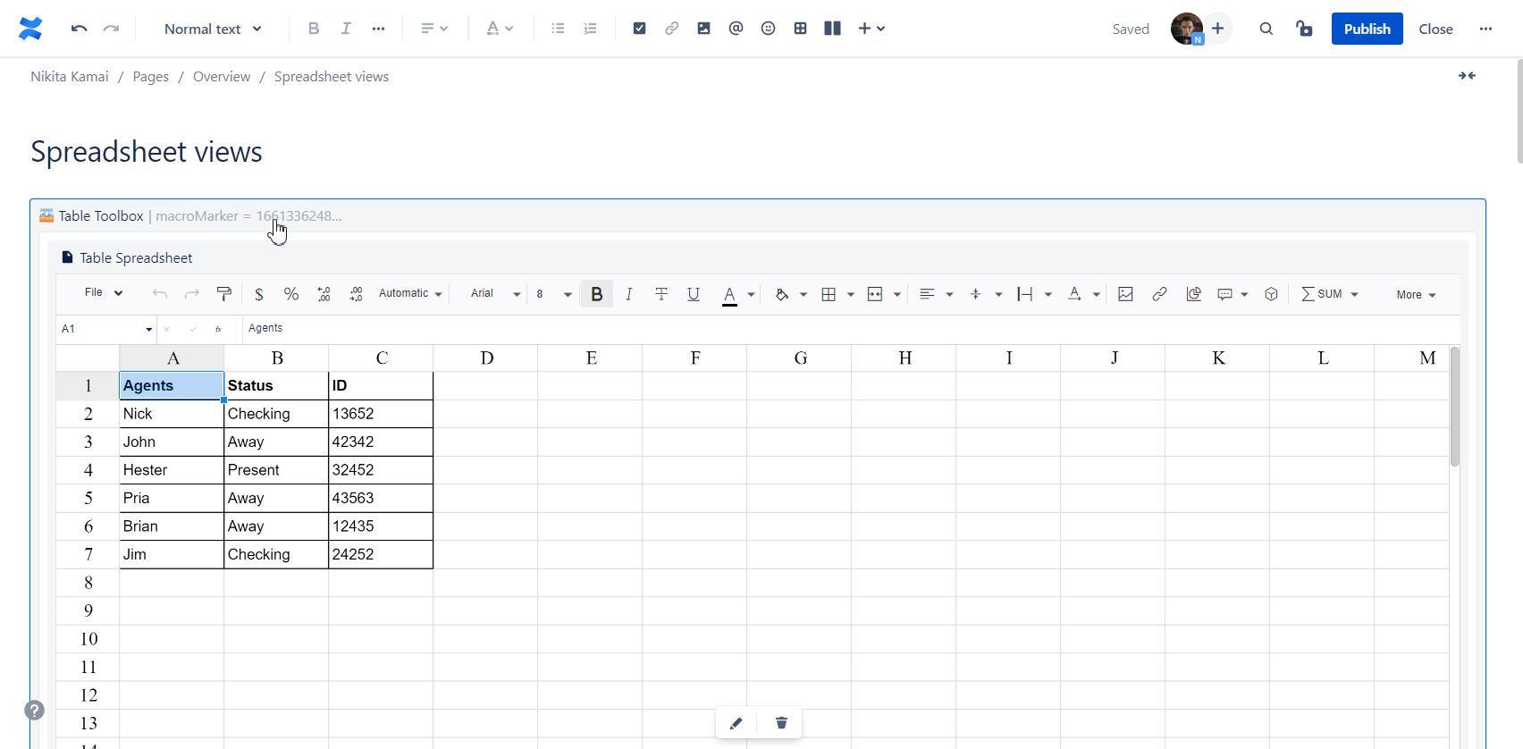
Task: Click the paint format roller icon
Action: (x=224, y=294)
